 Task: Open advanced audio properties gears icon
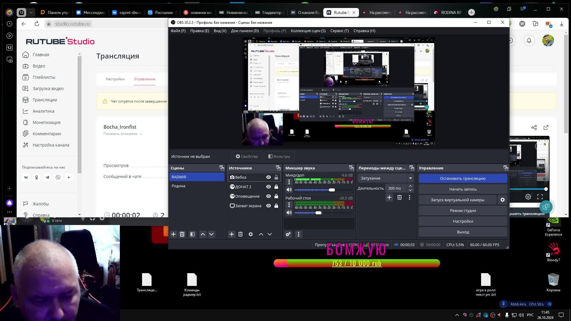click(288, 234)
